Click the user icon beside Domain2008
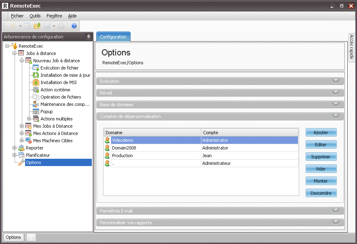This screenshot has width=357, height=244. coord(107,148)
